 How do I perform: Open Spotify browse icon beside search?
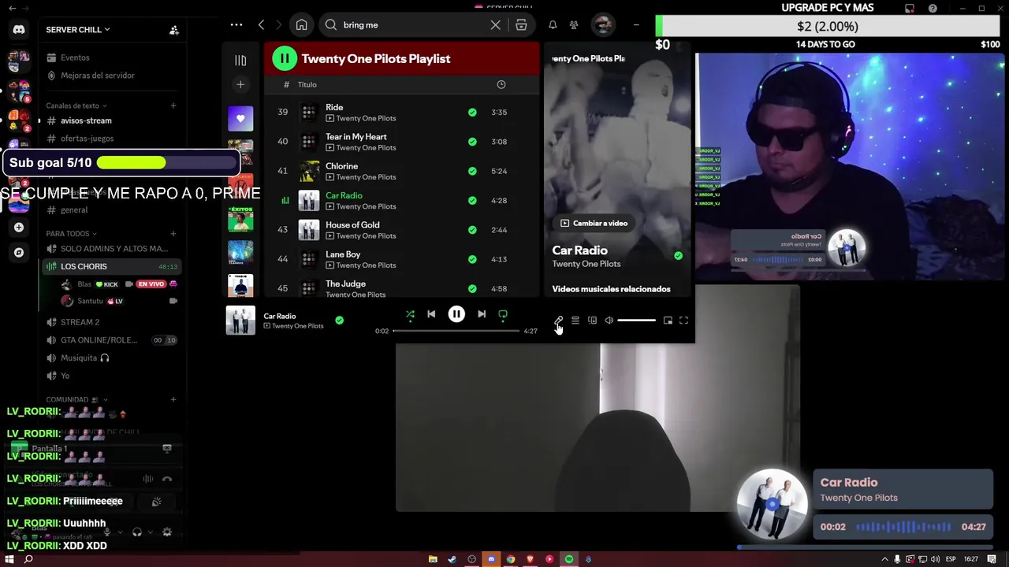(521, 25)
